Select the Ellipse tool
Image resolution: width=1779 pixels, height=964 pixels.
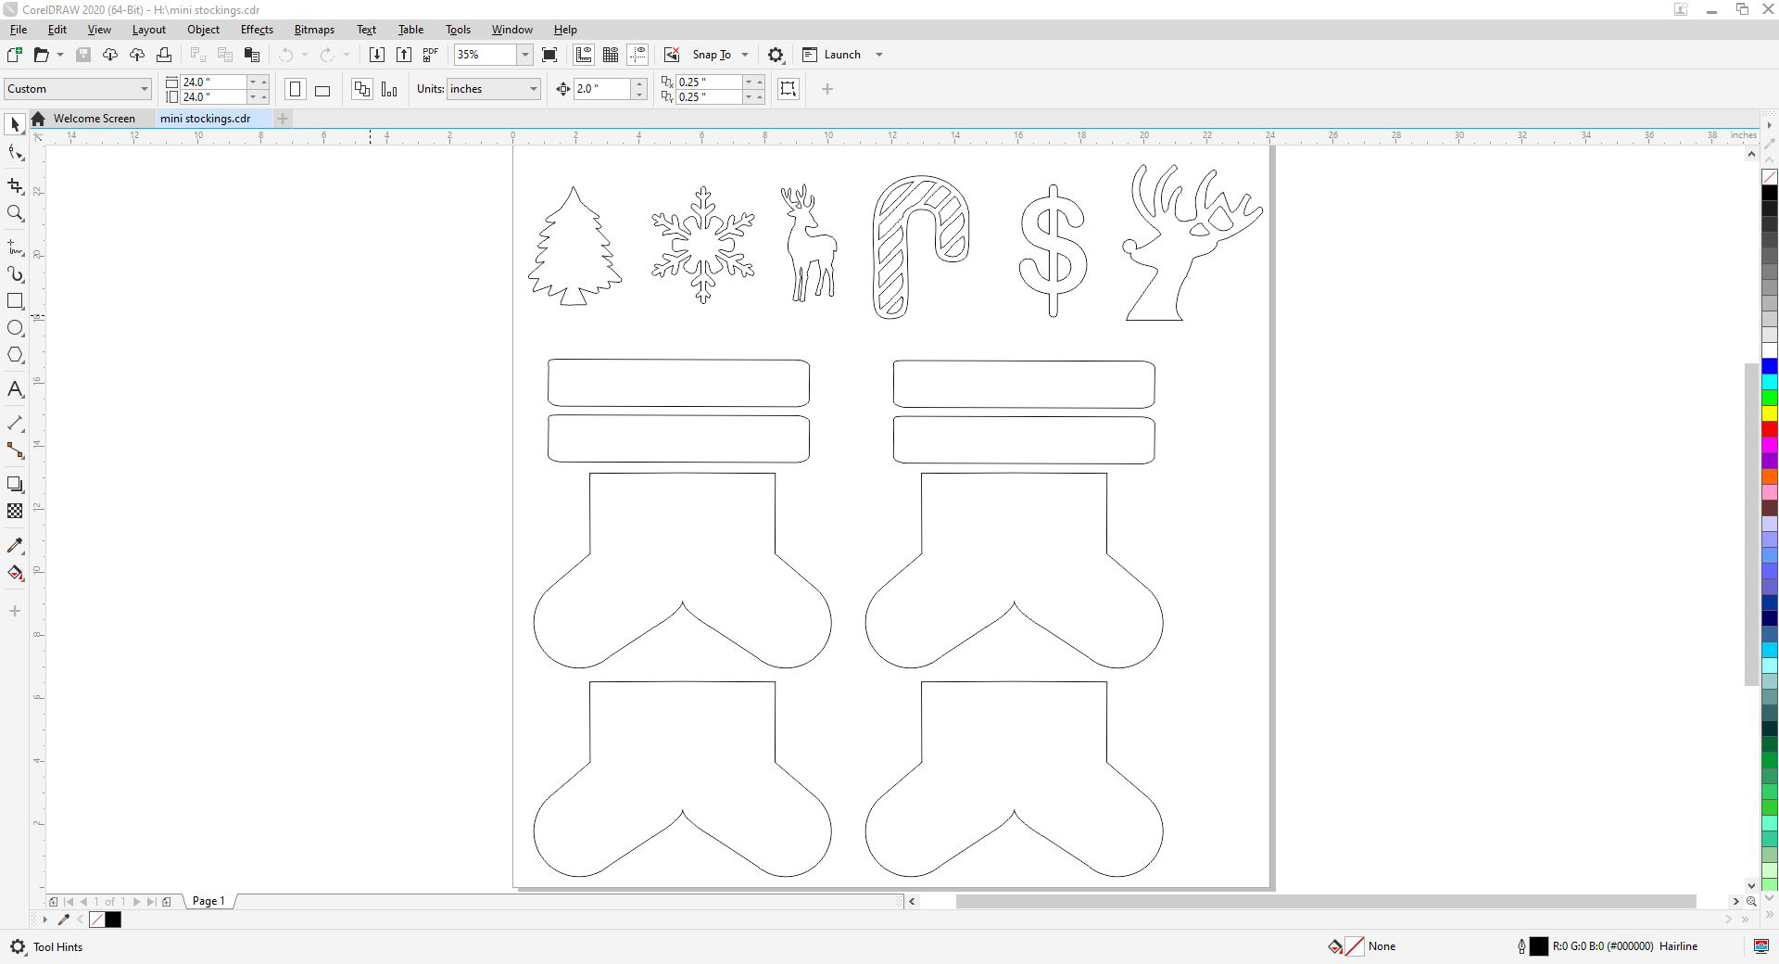pos(15,328)
